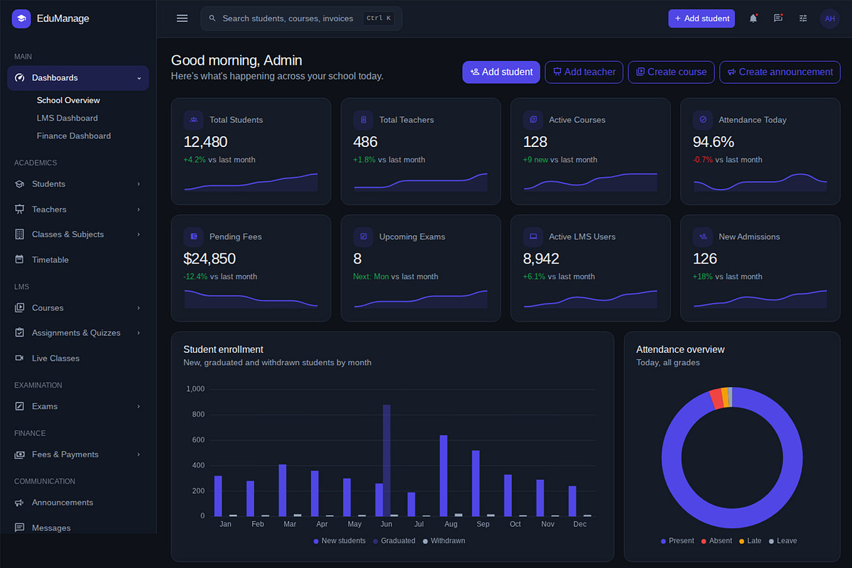
Task: Toggle Late segment in attendance legend
Action: click(x=750, y=541)
